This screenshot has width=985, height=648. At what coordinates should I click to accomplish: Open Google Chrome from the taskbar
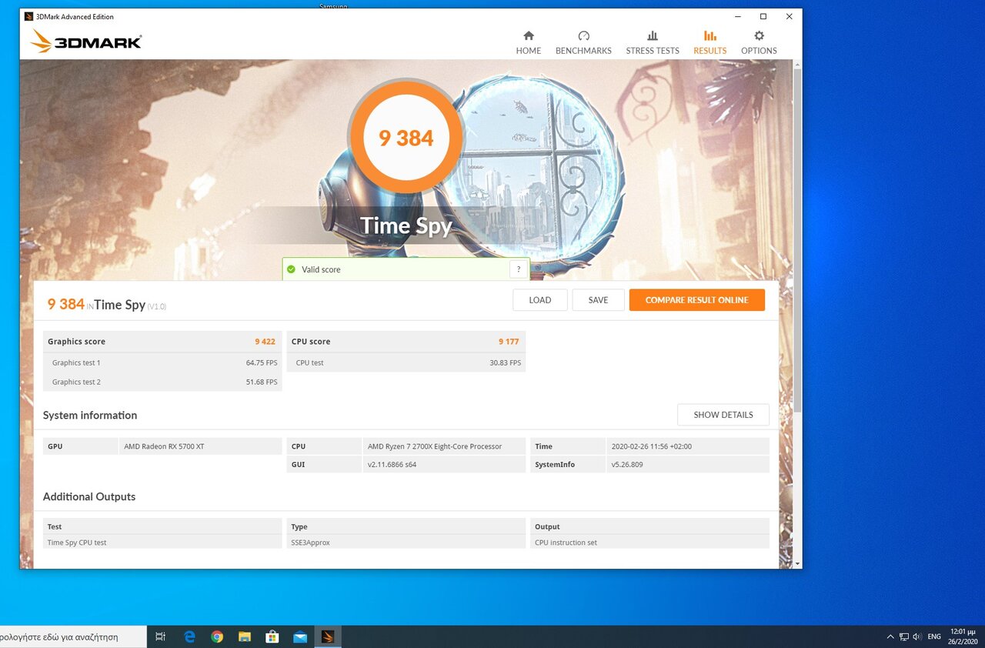coord(217,636)
